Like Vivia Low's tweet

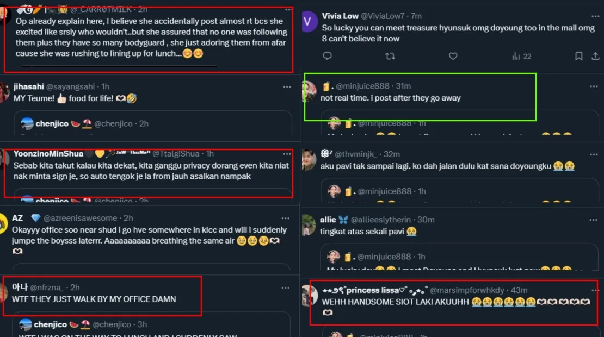point(453,56)
